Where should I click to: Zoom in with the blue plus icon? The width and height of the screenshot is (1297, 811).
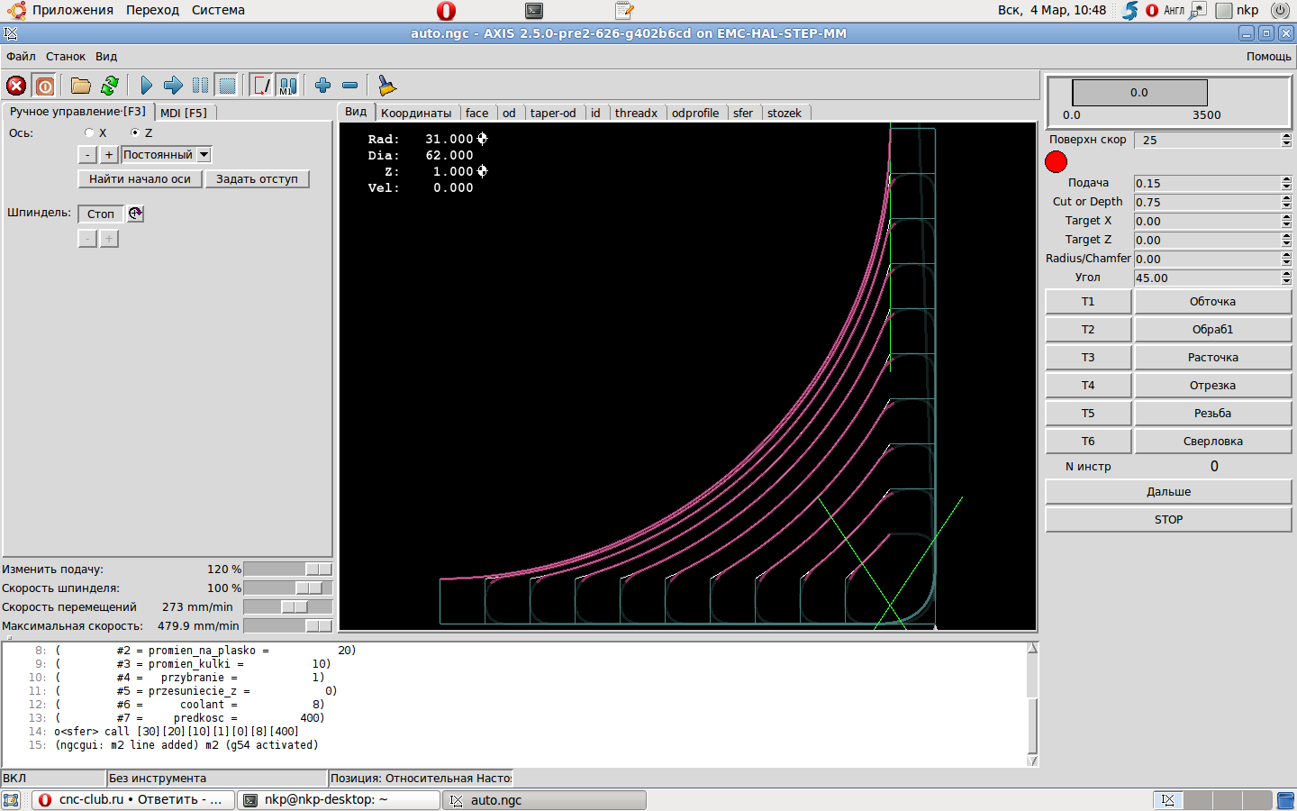click(x=322, y=86)
